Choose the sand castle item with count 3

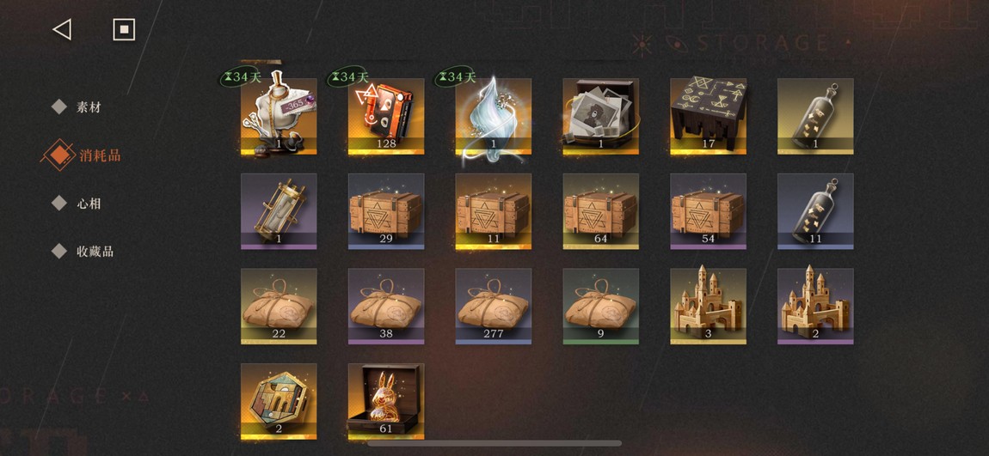pos(708,307)
